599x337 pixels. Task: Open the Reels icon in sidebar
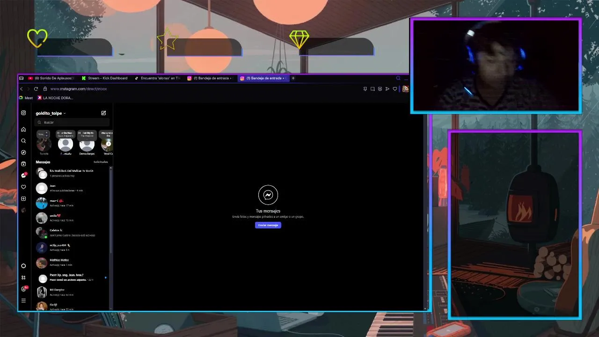[23, 164]
